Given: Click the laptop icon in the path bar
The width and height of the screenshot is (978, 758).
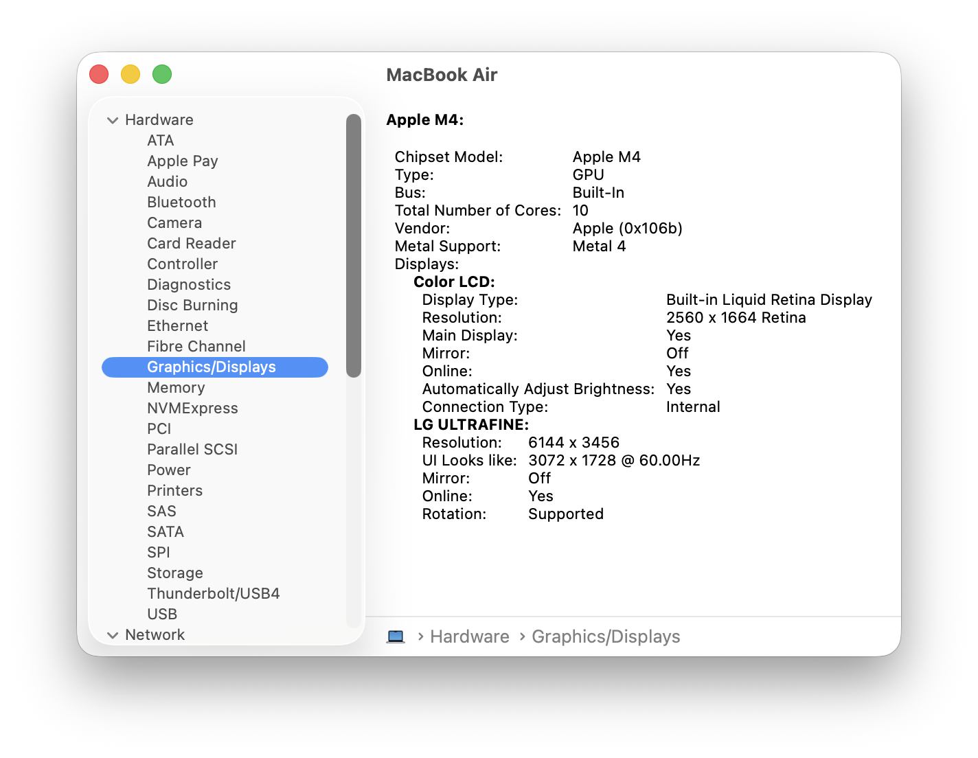Looking at the screenshot, I should click(396, 636).
